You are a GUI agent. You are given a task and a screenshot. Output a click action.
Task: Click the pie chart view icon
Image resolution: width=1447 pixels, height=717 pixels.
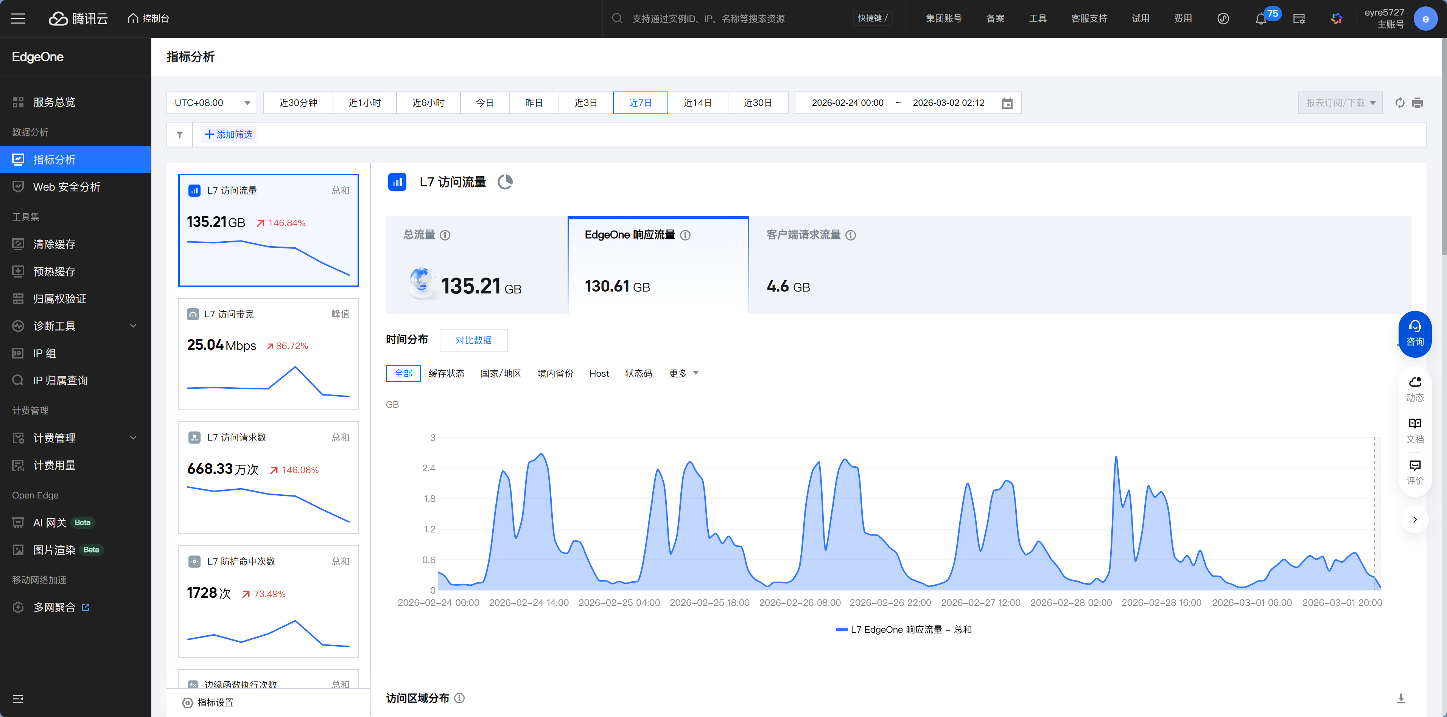click(505, 182)
